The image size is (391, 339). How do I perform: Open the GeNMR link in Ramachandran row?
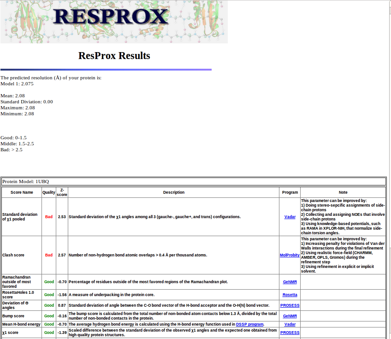290,282
